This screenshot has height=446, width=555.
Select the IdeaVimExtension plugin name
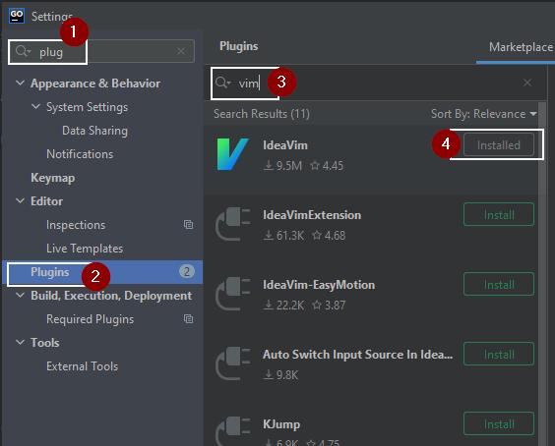(312, 215)
